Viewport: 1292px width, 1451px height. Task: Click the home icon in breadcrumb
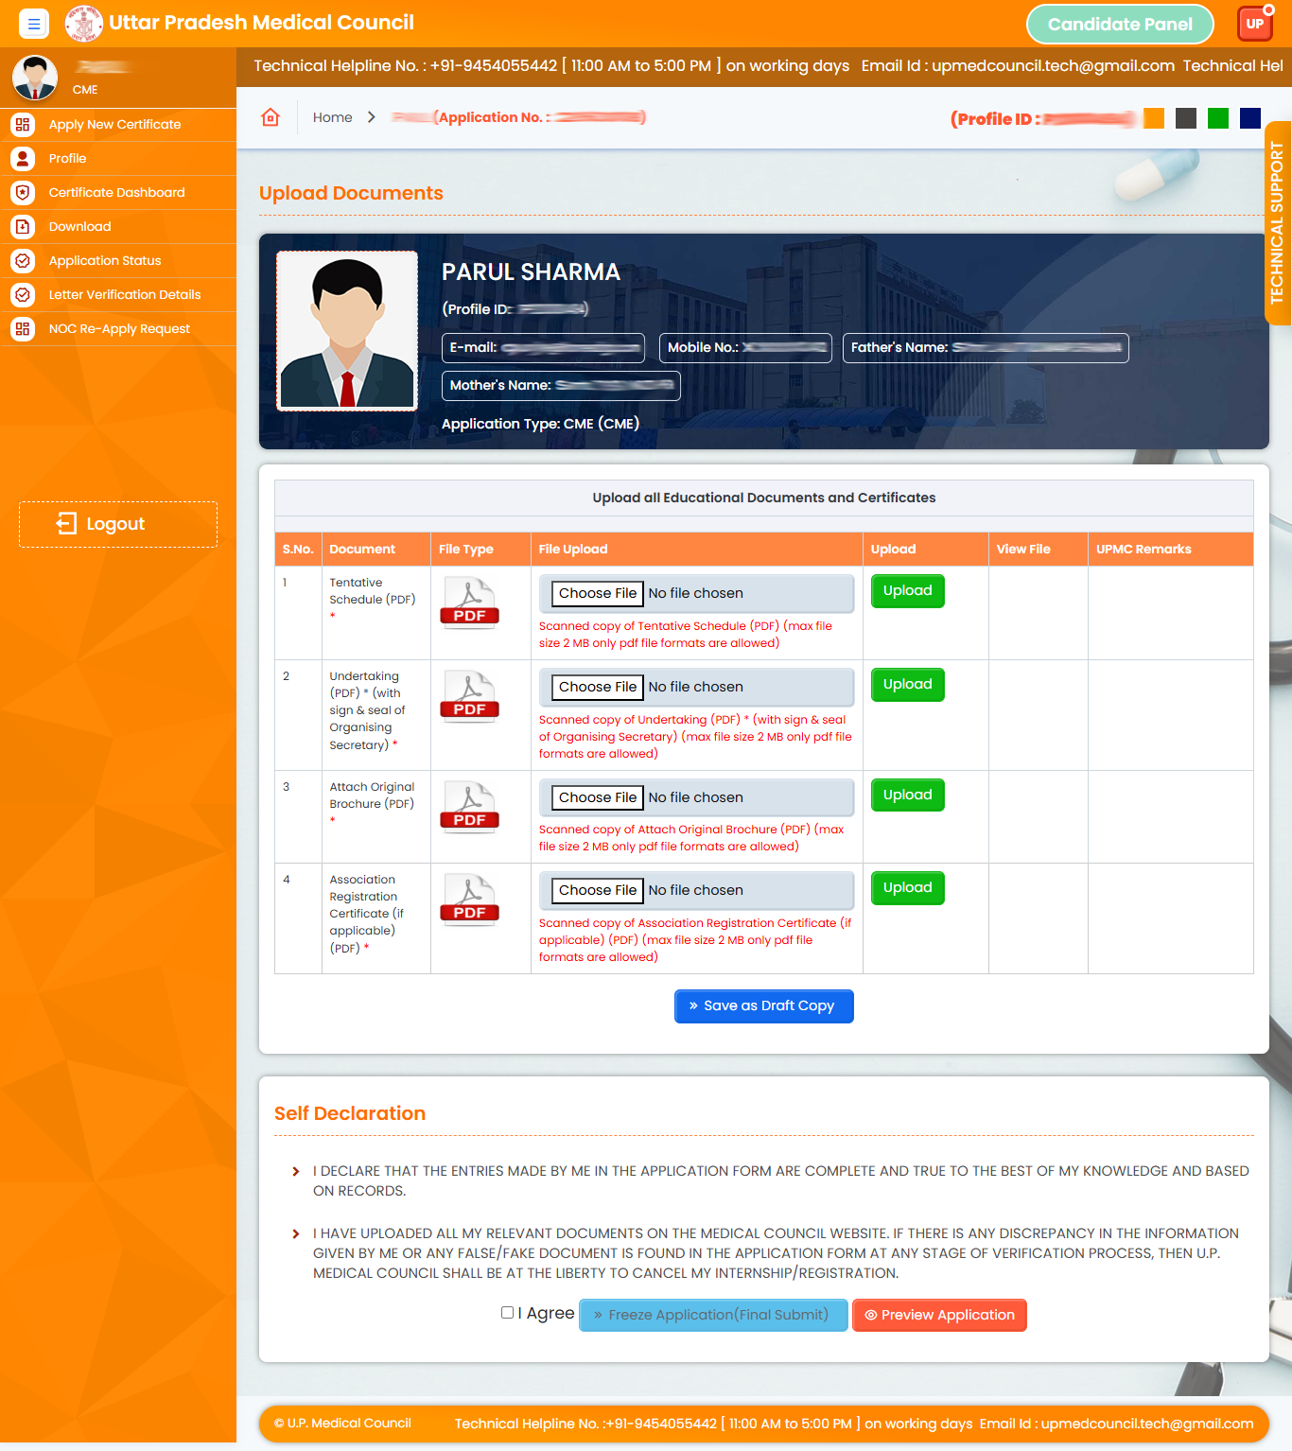pos(271,117)
